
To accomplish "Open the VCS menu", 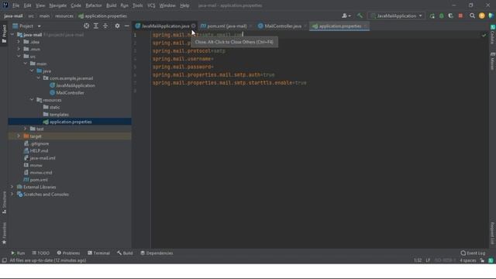I will [x=151, y=5].
